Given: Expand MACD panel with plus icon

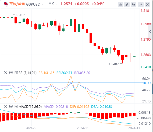Looking at the screenshot, I should pos(16,106).
